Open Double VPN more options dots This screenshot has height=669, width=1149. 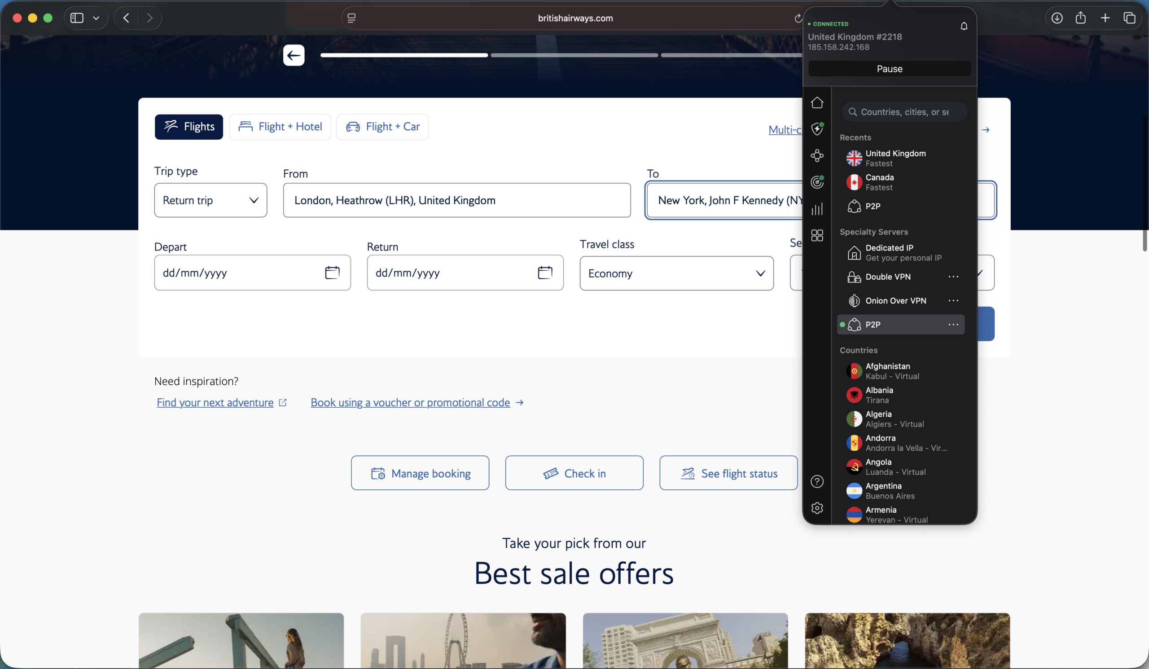(x=953, y=277)
